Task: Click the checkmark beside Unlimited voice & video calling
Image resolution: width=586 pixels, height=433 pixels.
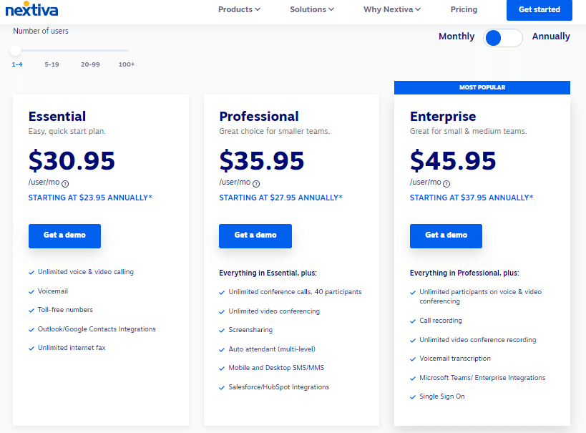Action: 30,272
